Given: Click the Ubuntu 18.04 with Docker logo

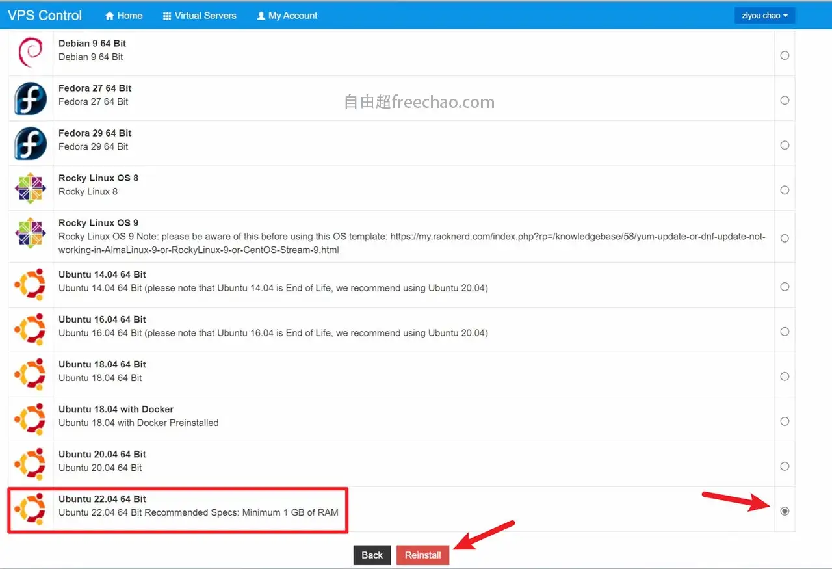Looking at the screenshot, I should [31, 419].
